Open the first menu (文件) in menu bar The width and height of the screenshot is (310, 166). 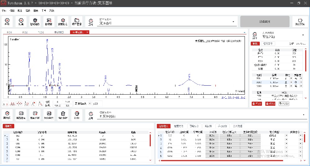coord(4,11)
